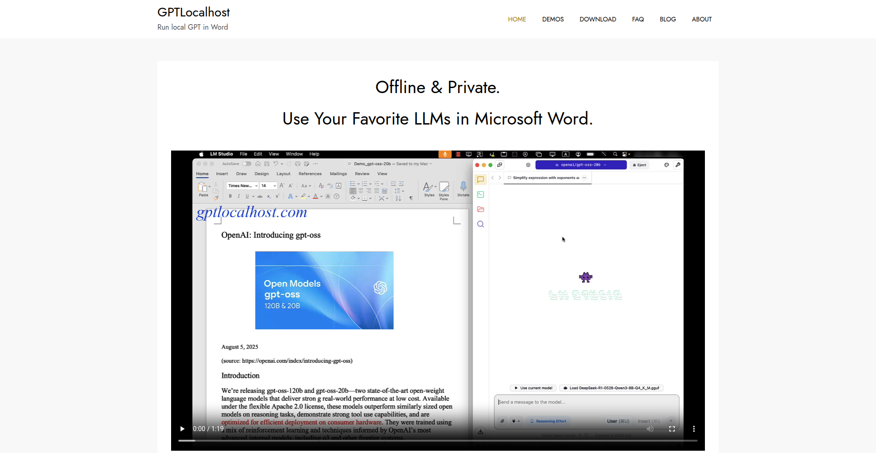Click the 'Use current model' button
876x453 pixels.
[533, 388]
